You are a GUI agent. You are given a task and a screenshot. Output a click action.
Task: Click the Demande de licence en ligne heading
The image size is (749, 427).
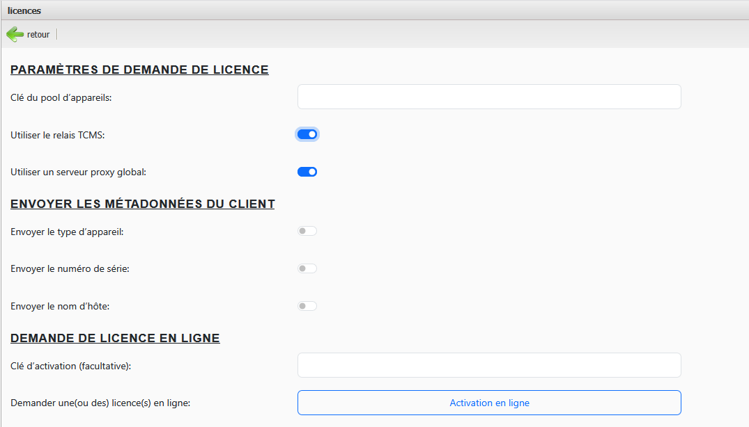pyautogui.click(x=115, y=338)
